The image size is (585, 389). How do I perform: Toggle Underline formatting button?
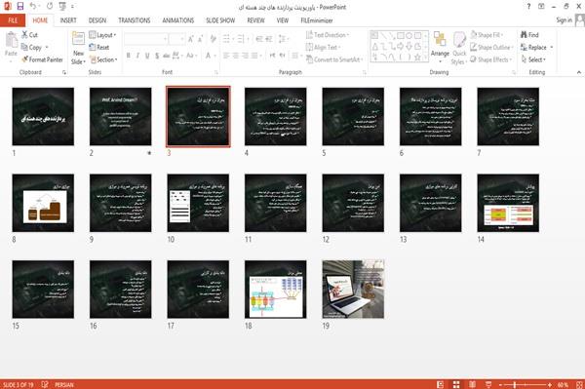click(147, 56)
